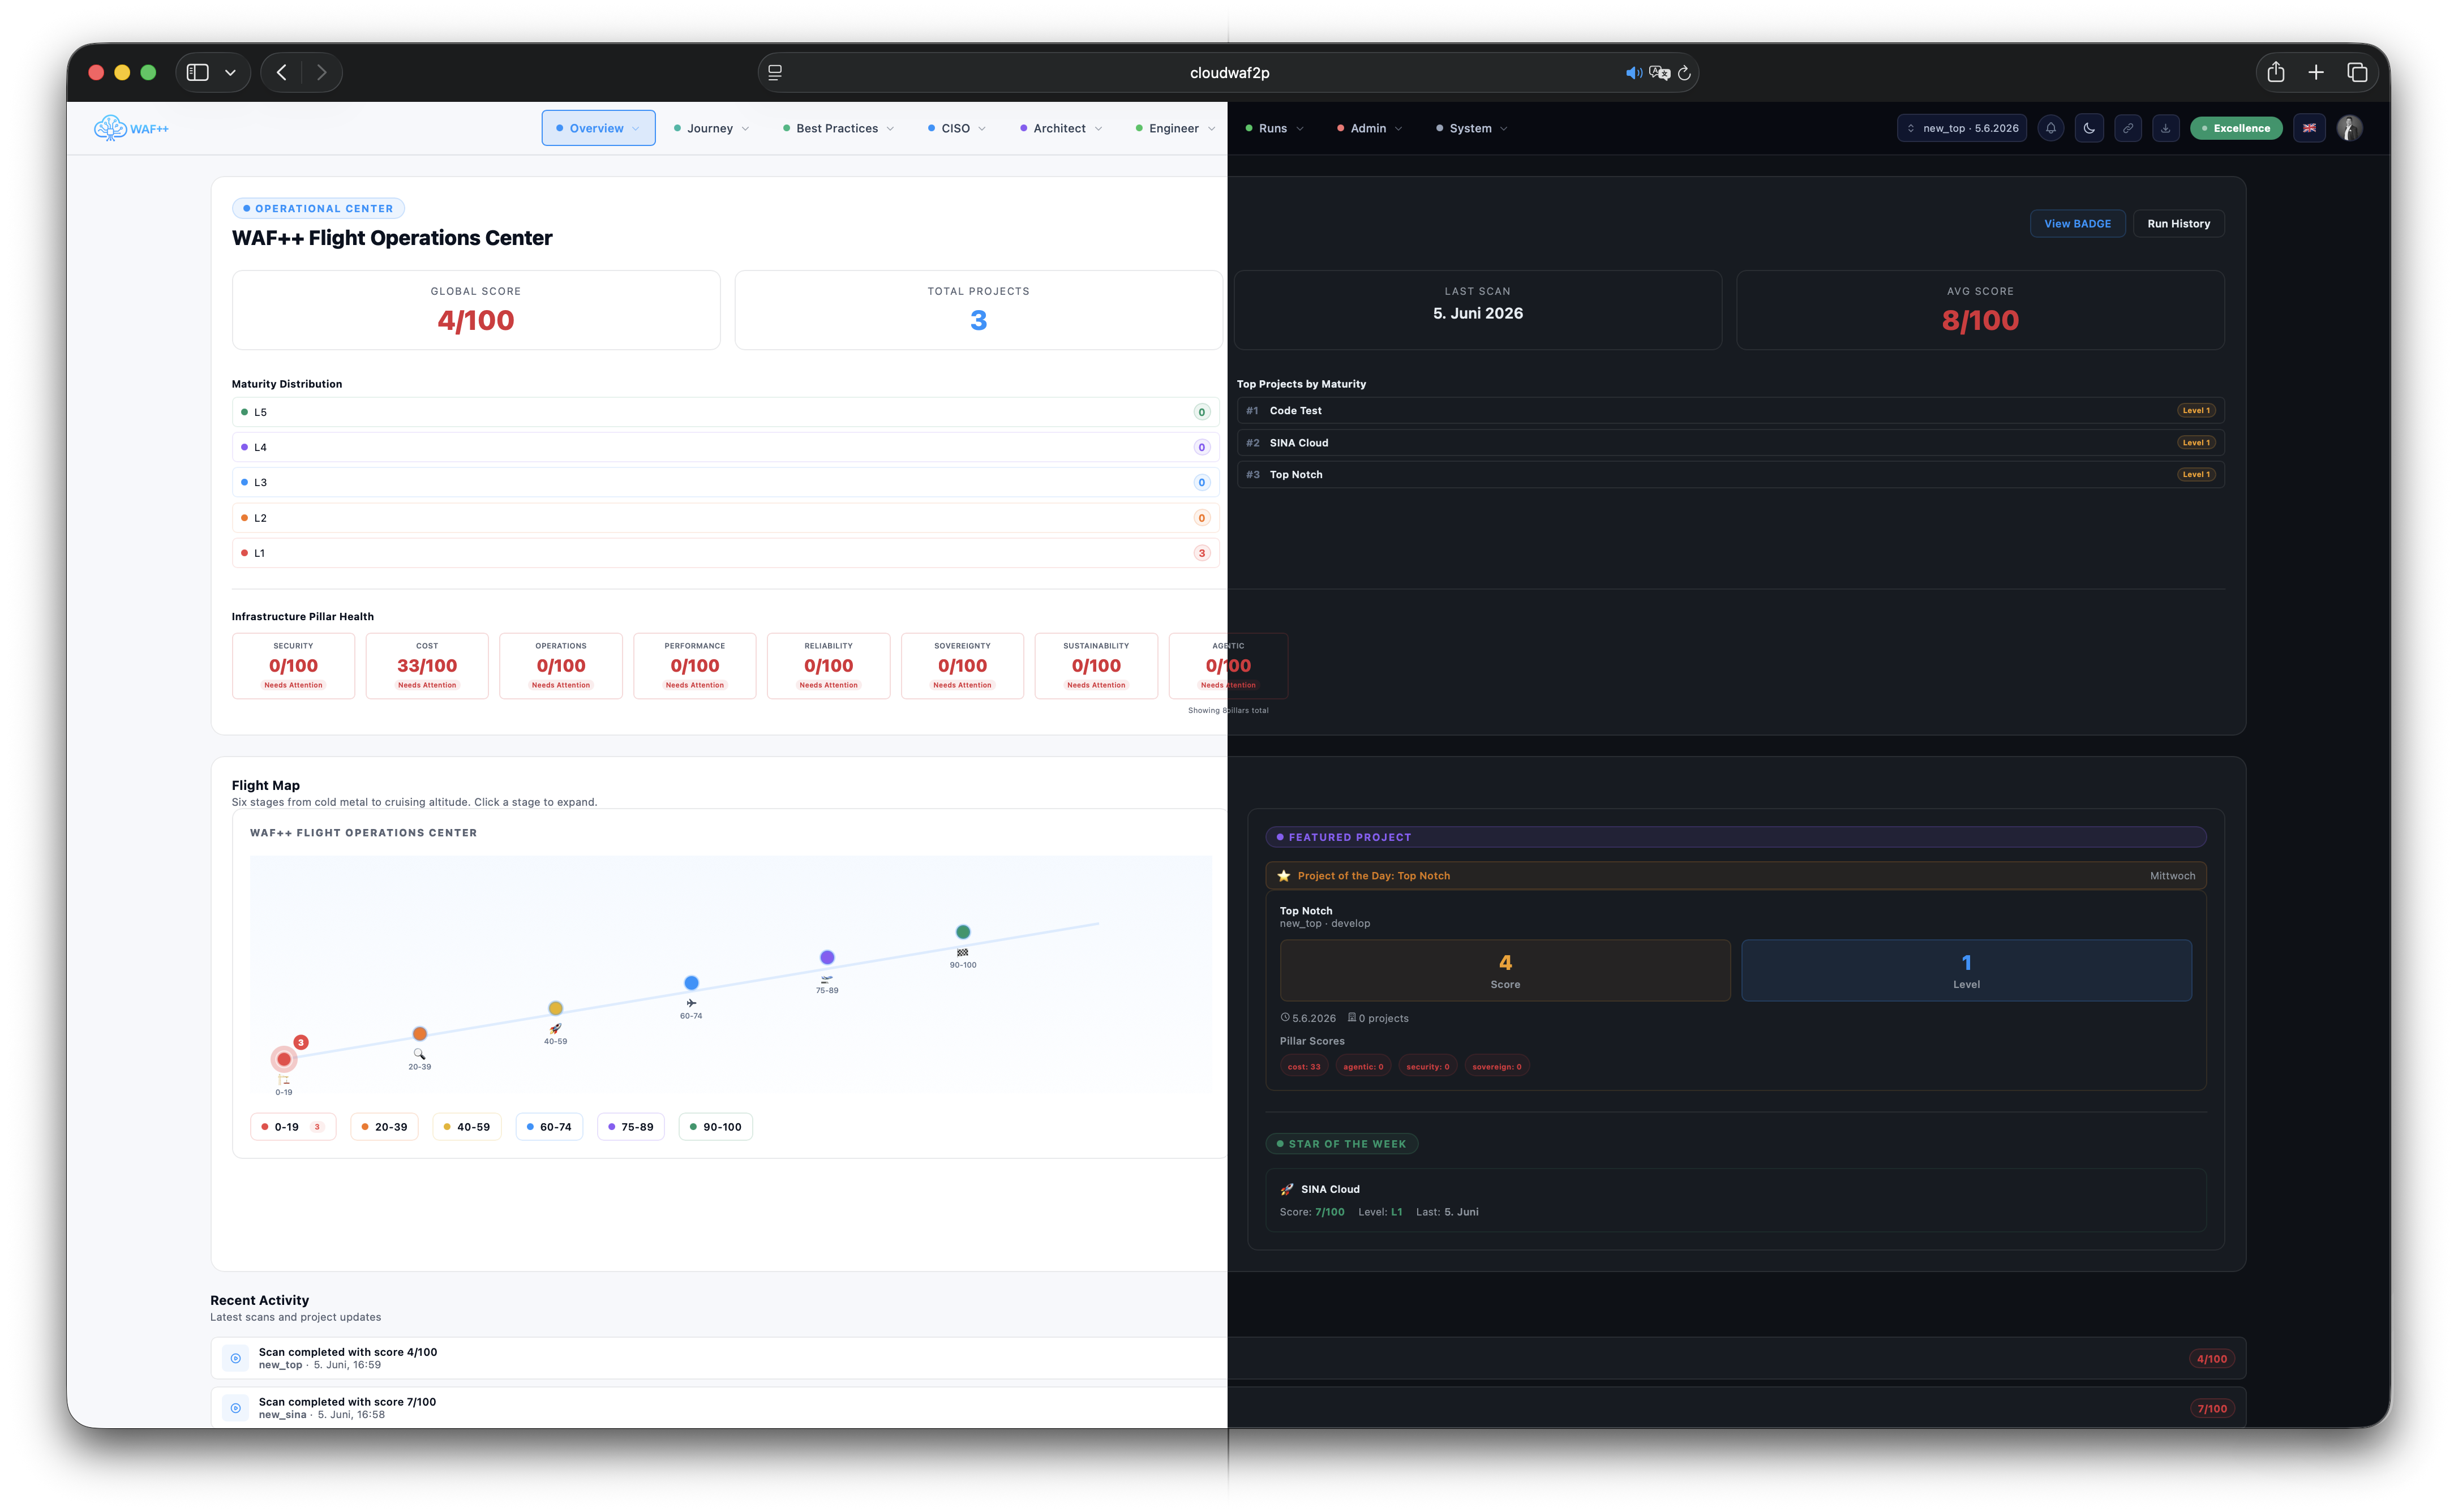Open the user profile avatar

click(2349, 128)
